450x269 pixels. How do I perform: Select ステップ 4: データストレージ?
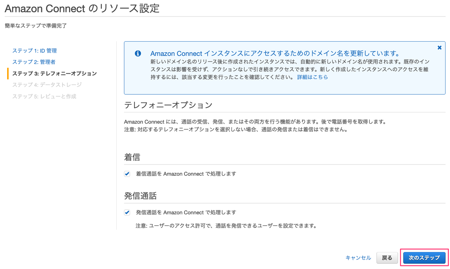[x=47, y=85]
